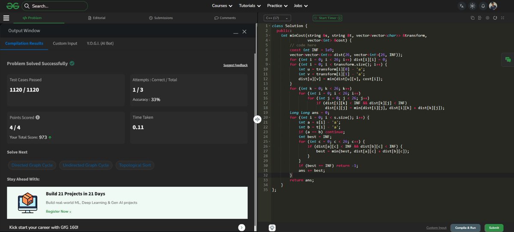Open Directed Graph Cycle problem
Viewport: 514px width, 232px height.
pos(32,165)
